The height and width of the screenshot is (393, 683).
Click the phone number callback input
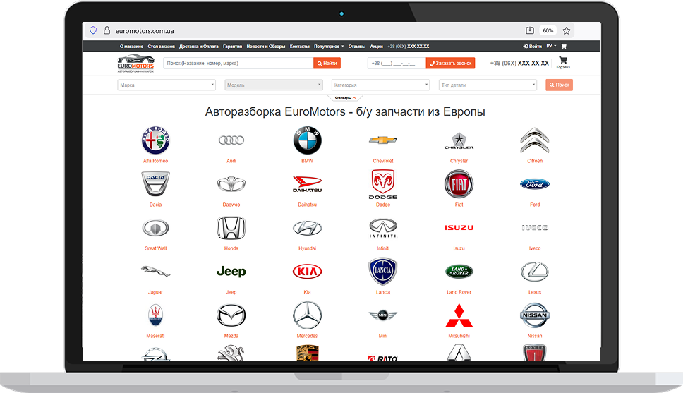click(397, 64)
